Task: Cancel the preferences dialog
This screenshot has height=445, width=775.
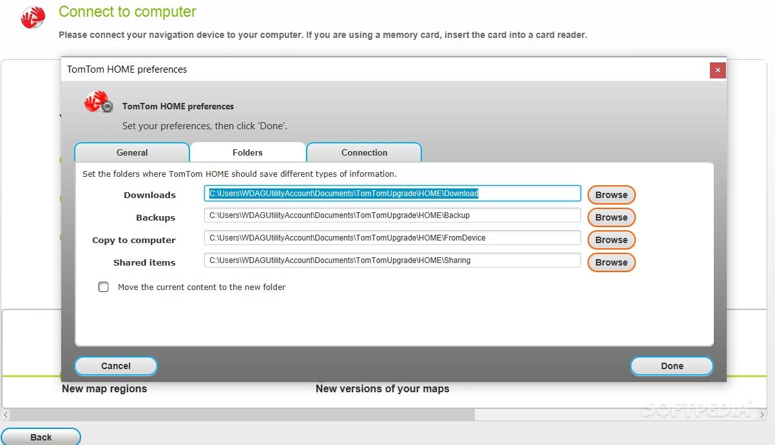Action: click(116, 366)
